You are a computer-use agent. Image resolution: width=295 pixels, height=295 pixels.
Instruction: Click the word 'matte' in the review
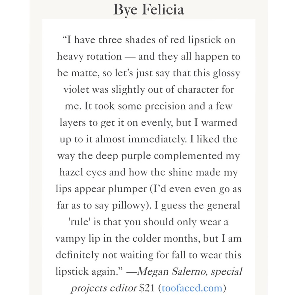pyautogui.click(x=85, y=73)
